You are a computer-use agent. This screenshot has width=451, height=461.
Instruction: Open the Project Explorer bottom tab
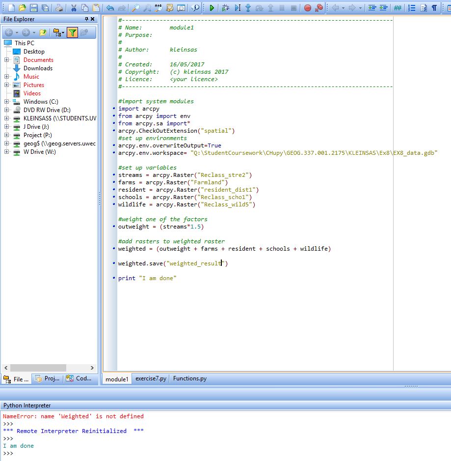click(x=48, y=378)
